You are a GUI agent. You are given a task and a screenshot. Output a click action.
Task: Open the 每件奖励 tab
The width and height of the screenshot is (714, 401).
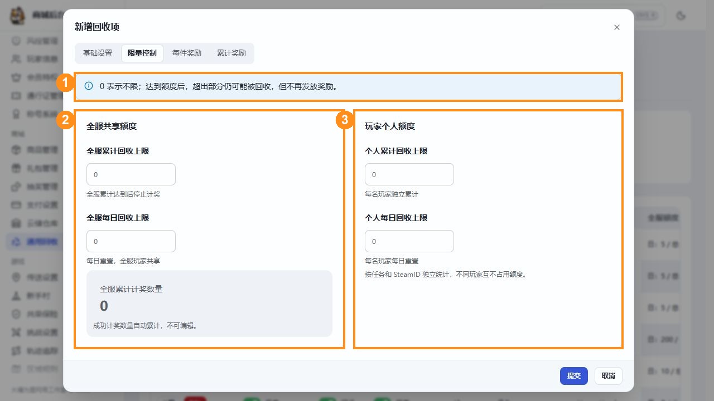(x=187, y=53)
